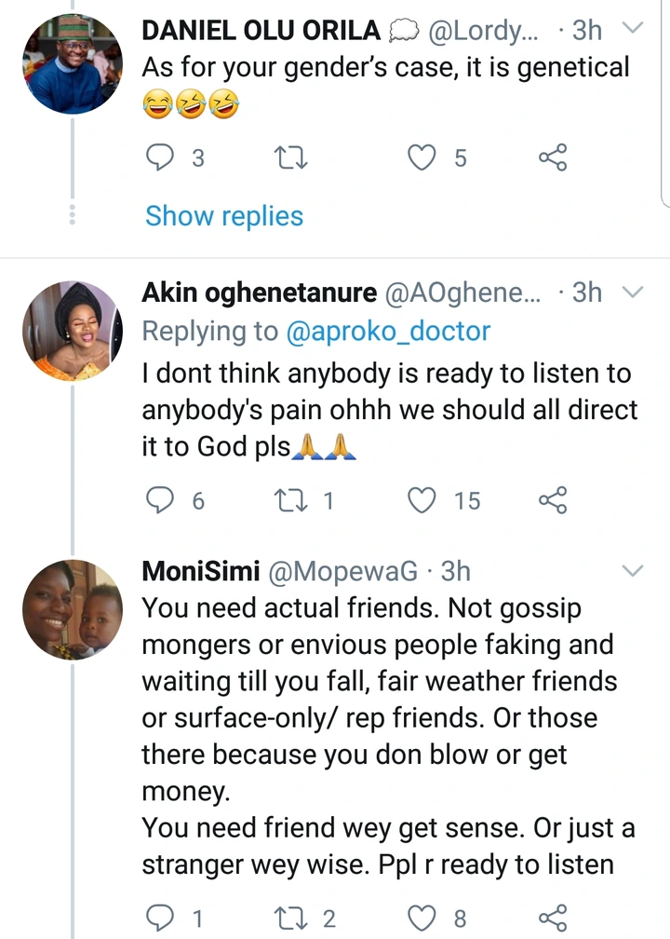Share MoniSimi's tweet

coord(553,919)
